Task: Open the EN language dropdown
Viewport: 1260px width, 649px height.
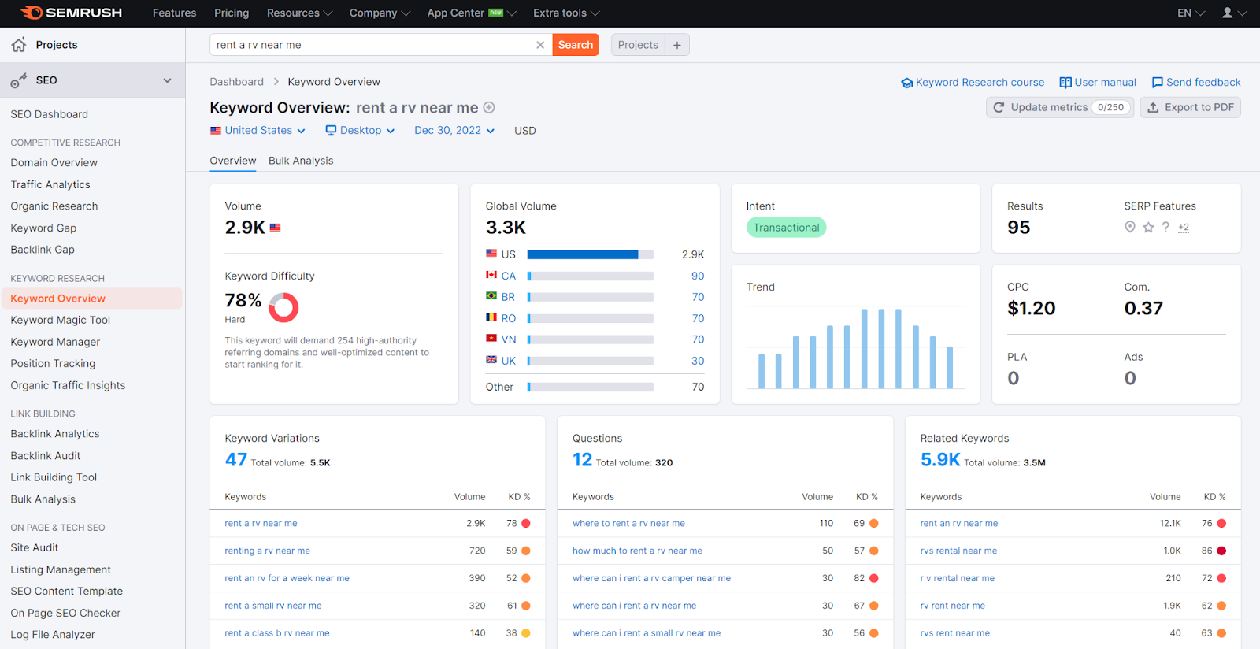Action: tap(1191, 13)
